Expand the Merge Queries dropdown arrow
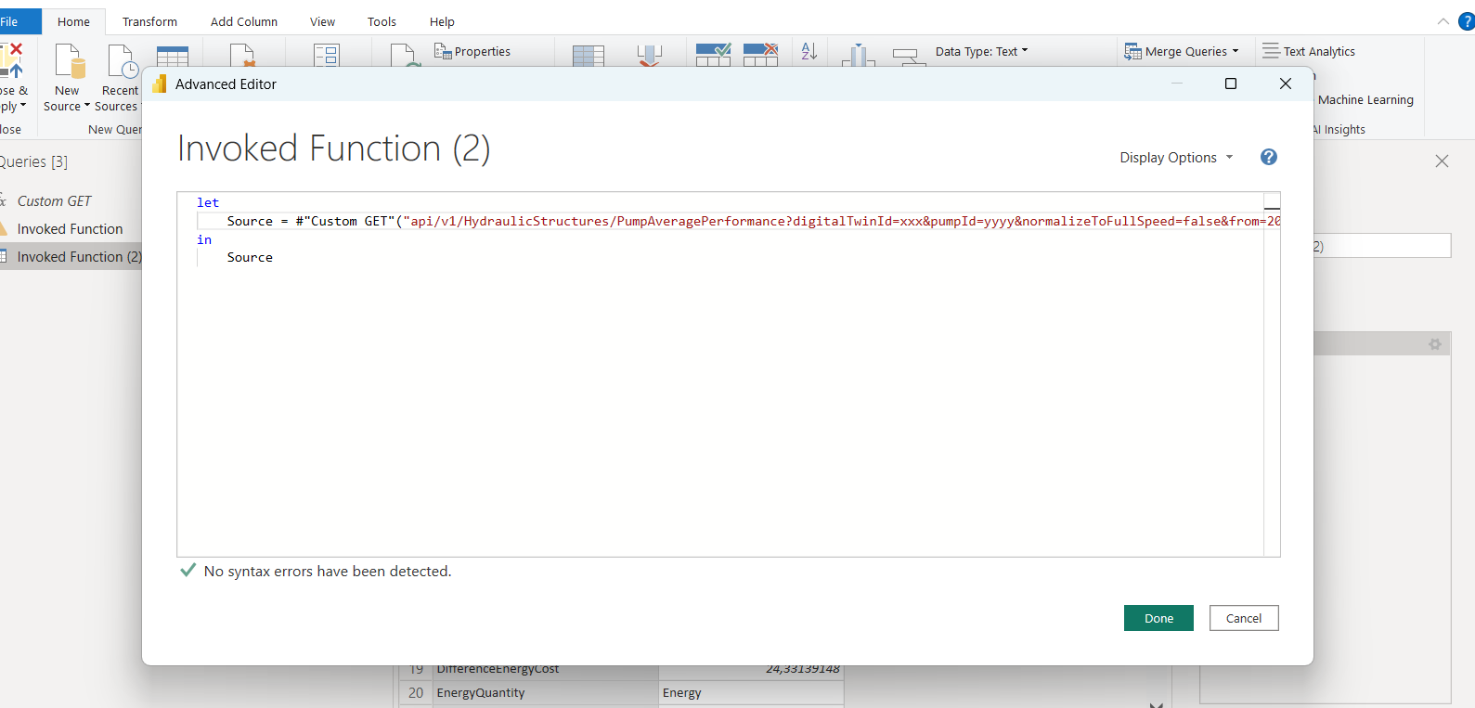The image size is (1475, 708). click(1236, 51)
